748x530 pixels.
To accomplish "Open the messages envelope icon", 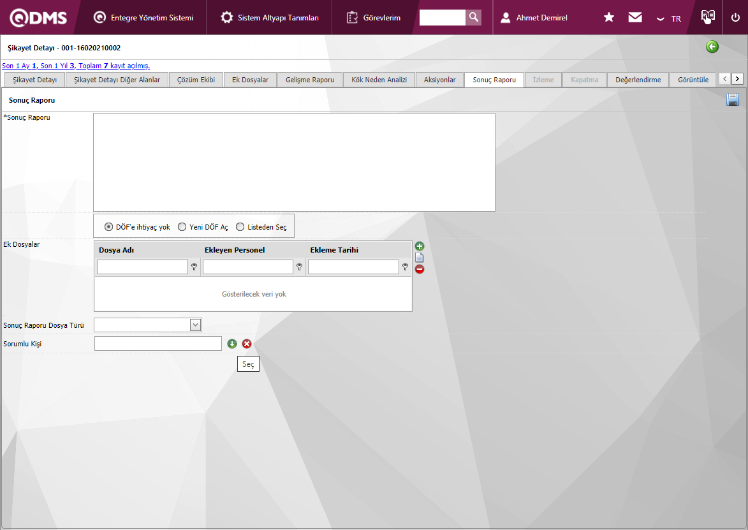I will coord(635,18).
